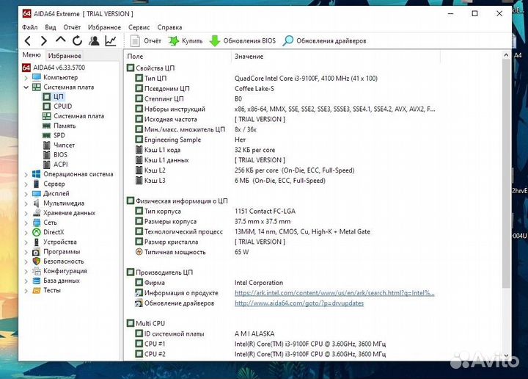Viewport: 528px width, 379px height.
Task: Open the Файл menu
Action: 29,27
